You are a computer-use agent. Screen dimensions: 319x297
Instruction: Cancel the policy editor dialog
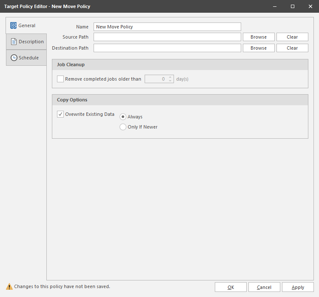264,287
